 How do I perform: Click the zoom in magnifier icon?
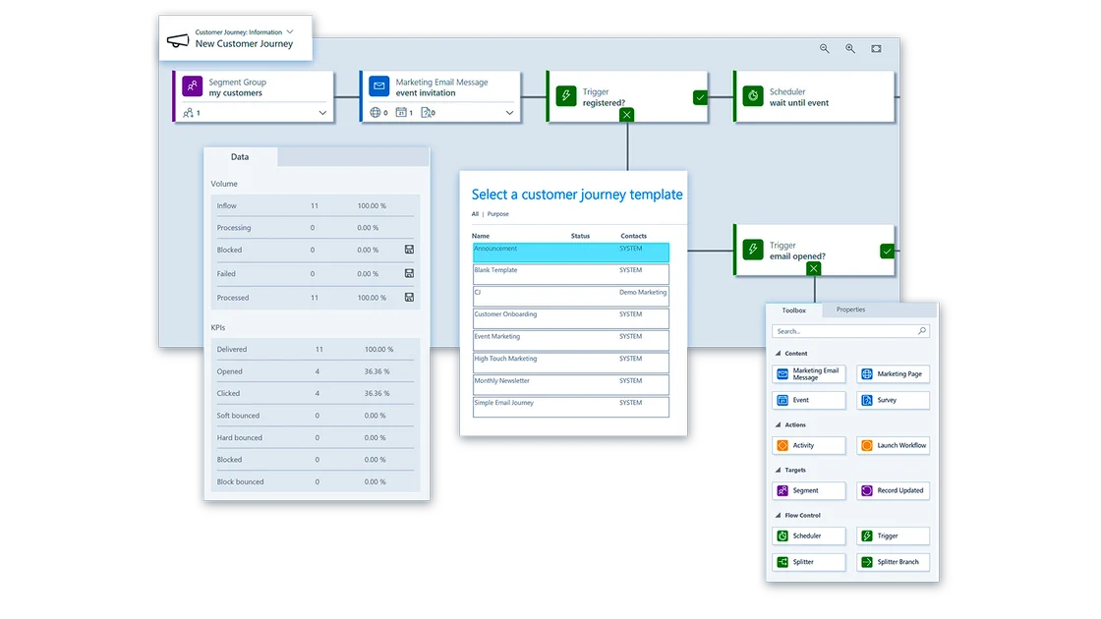[x=850, y=48]
